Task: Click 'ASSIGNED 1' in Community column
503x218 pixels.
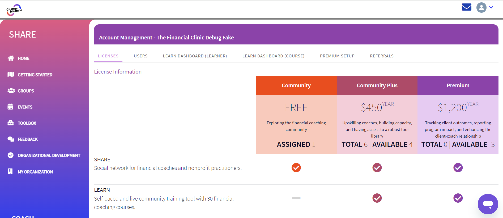Action: [x=296, y=144]
